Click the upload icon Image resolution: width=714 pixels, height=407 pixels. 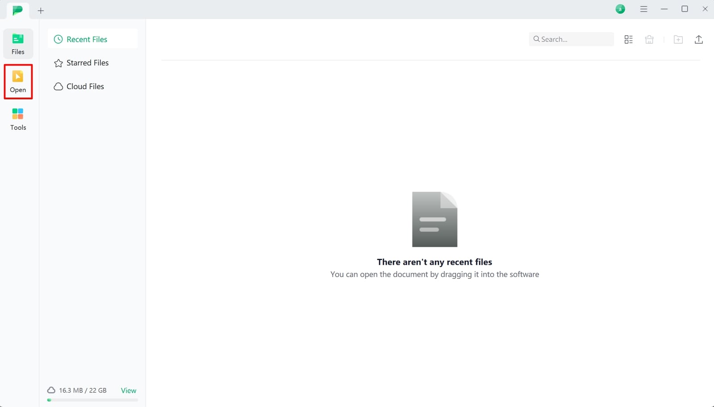click(x=699, y=40)
